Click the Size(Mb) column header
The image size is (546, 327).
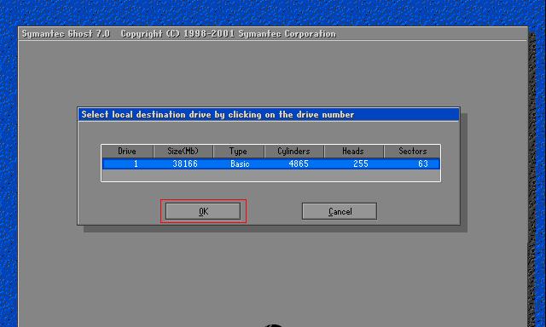pyautogui.click(x=183, y=152)
